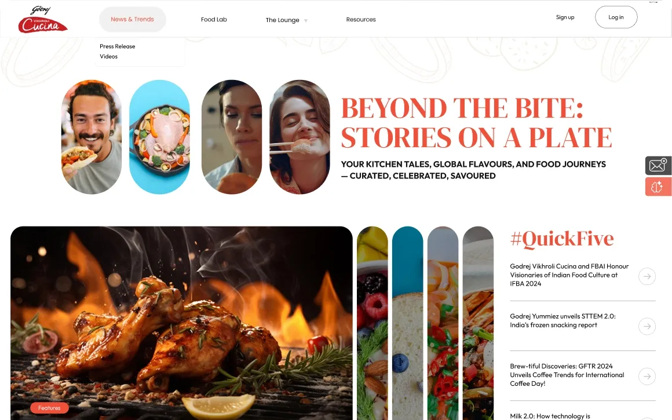Select Press Release from the submenu
Screen dimensions: 672x420
(118, 46)
